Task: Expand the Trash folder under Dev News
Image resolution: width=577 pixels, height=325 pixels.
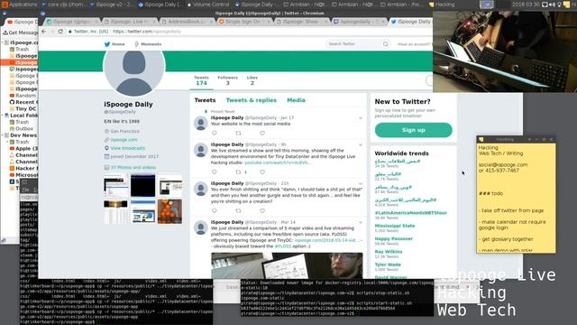Action: coord(7,142)
